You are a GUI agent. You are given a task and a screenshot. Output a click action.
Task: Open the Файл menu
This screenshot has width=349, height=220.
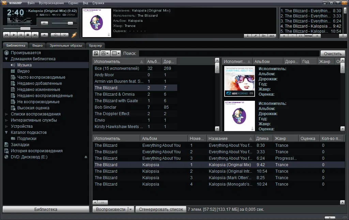coord(31,3)
